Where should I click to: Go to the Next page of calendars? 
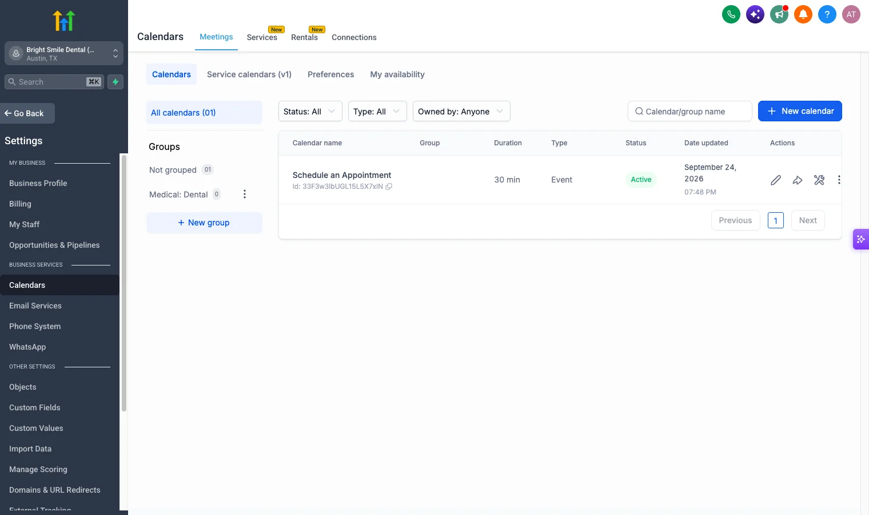(808, 220)
